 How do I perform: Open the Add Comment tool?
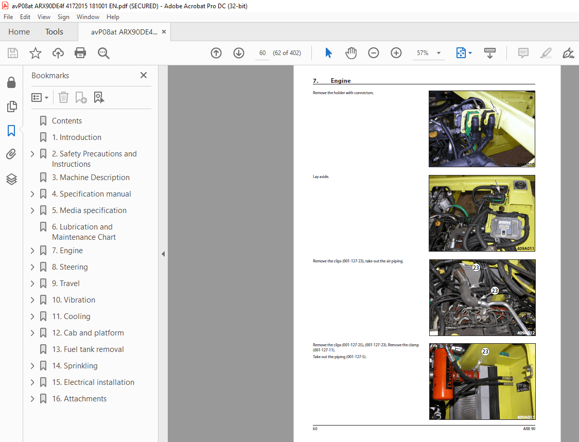click(x=523, y=52)
